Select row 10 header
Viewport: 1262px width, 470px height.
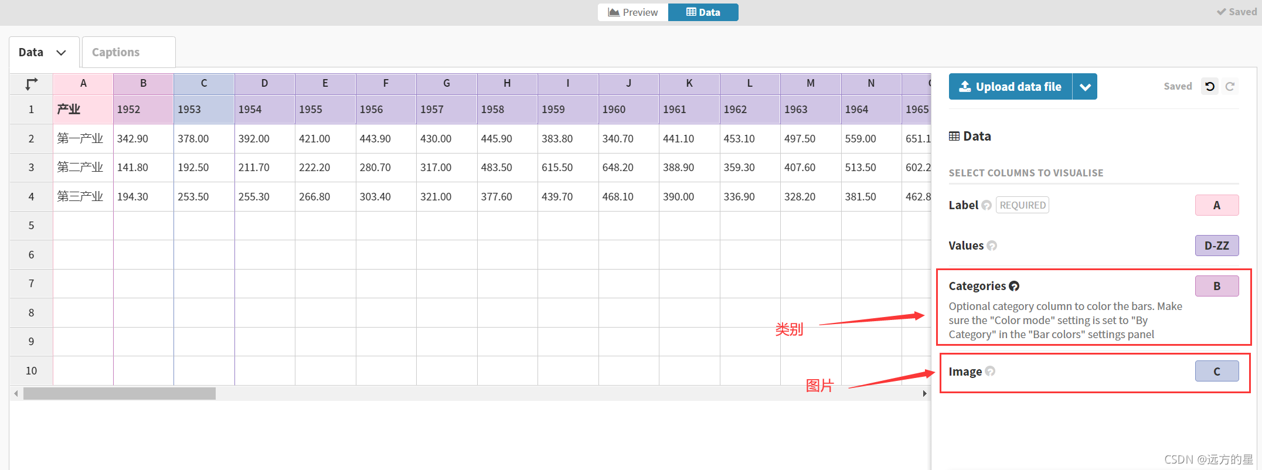click(x=31, y=371)
